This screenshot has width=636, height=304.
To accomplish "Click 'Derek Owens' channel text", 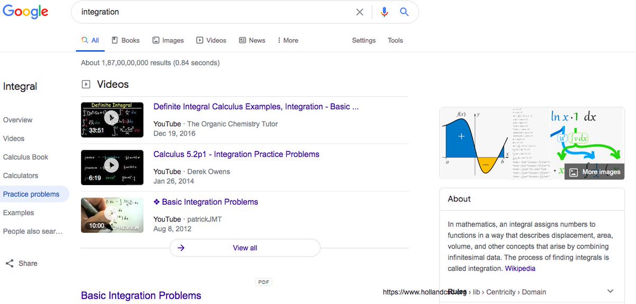I will [209, 171].
